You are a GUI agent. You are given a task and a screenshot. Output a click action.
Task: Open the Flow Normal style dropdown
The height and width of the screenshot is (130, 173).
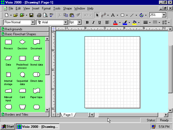[33, 22]
